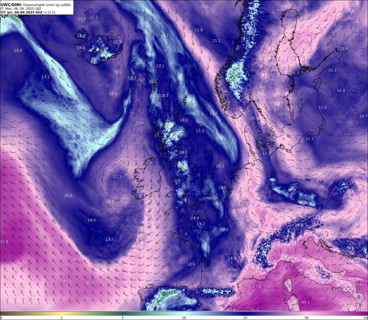Image resolution: width=368 pixels, height=320 pixels.
Task: Click the 16.7 value at the right edge
Action: click(364, 116)
